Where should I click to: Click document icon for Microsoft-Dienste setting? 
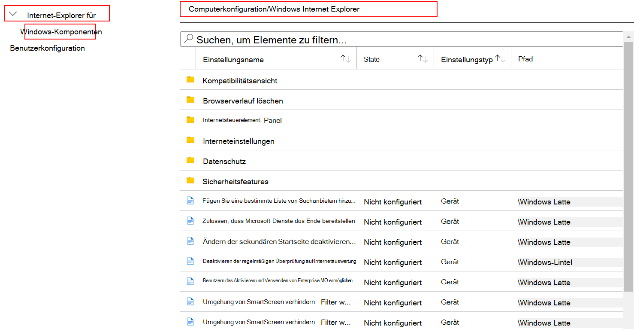(190, 221)
